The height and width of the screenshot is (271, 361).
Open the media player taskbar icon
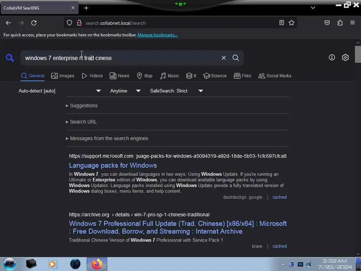(x=52, y=264)
